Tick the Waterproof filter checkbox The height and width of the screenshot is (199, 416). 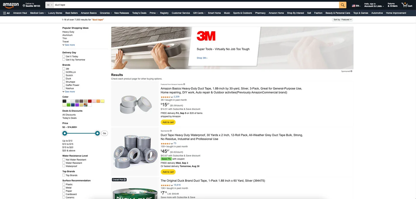click(64, 166)
